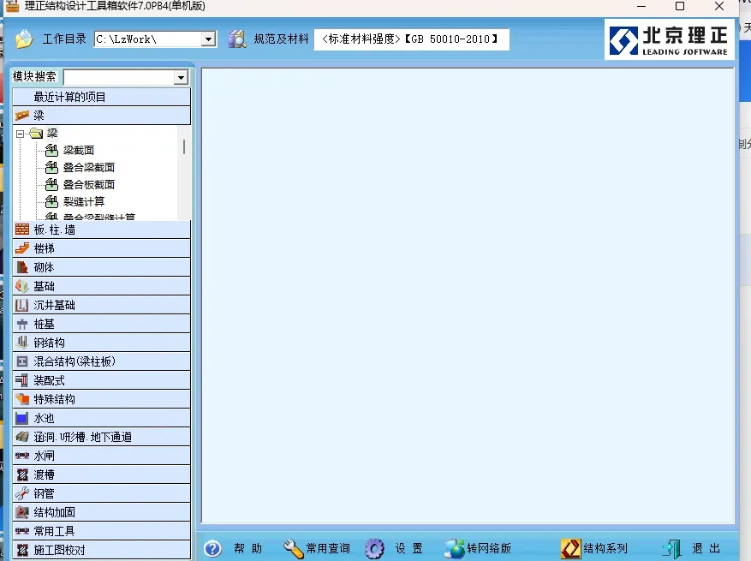Expand the 水闸 category

pos(102,456)
